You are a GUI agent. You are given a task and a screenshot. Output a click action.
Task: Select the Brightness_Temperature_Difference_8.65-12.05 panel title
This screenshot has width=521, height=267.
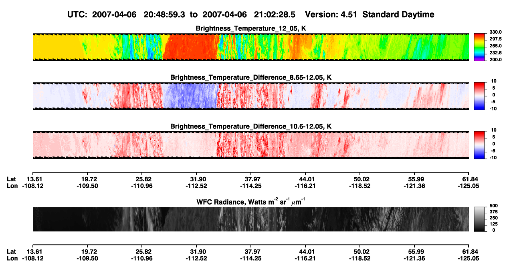click(x=251, y=77)
